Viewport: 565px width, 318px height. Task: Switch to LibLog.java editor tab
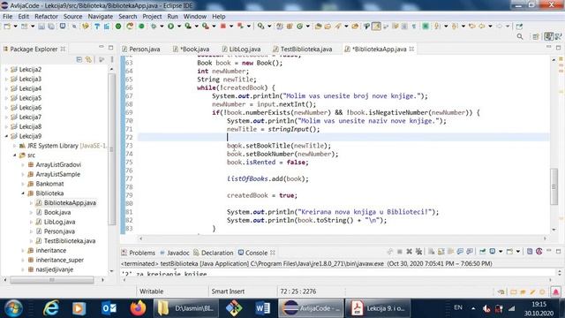pos(241,49)
